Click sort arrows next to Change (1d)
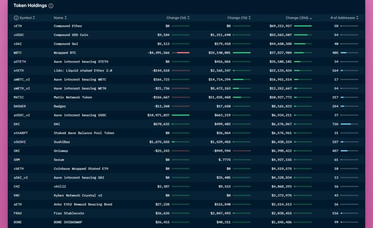373x228 pixels. click(x=189, y=18)
